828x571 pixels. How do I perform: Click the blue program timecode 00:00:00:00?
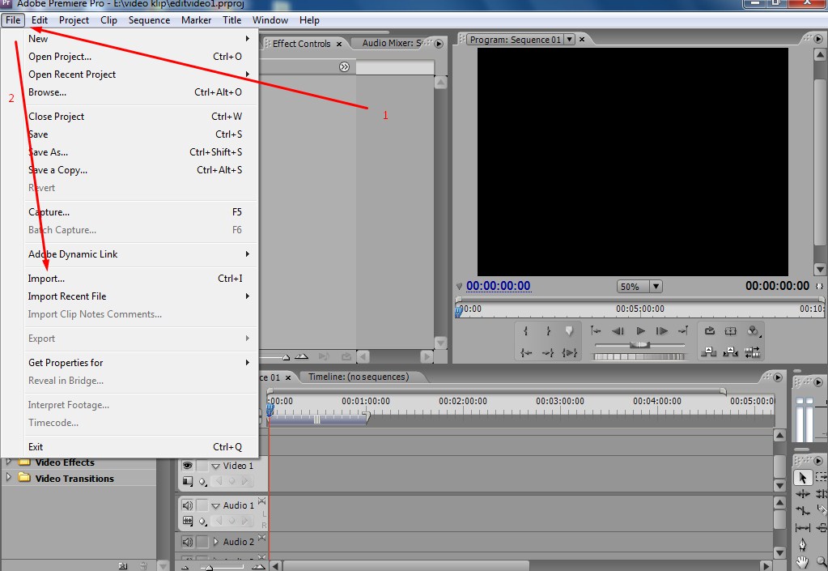tap(498, 286)
